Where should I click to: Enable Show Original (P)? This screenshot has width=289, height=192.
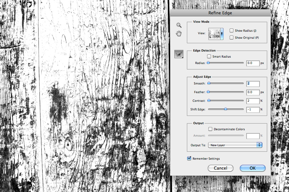[x=232, y=37]
